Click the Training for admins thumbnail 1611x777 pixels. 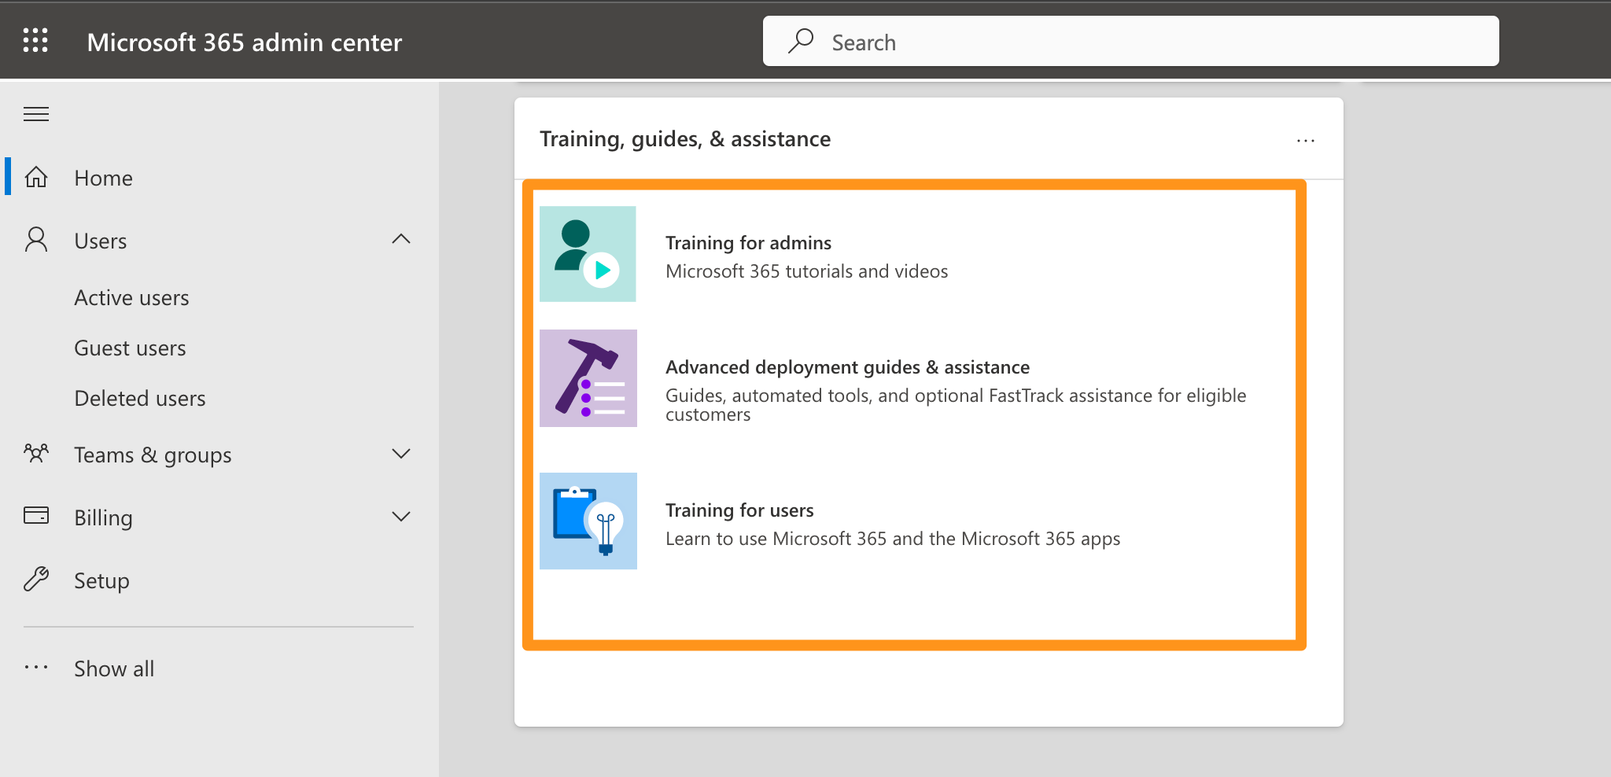[x=588, y=254]
